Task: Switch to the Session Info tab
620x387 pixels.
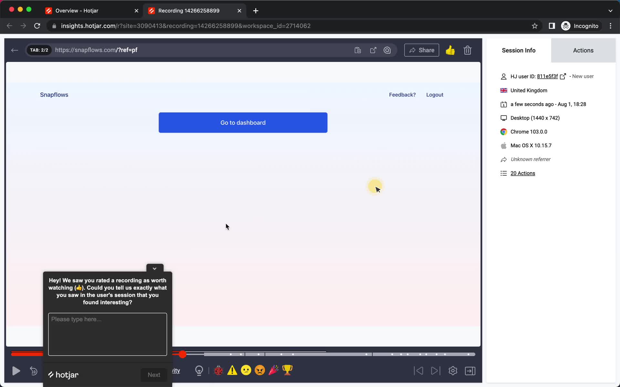Action: pyautogui.click(x=519, y=50)
